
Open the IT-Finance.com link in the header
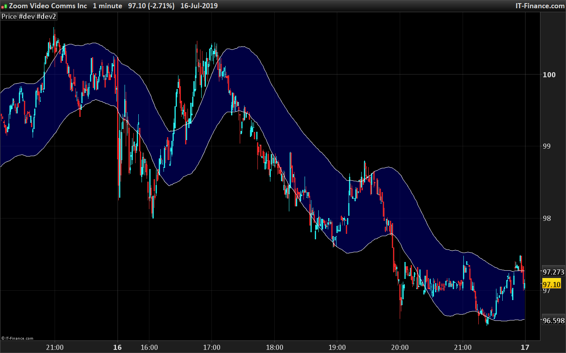click(540, 6)
